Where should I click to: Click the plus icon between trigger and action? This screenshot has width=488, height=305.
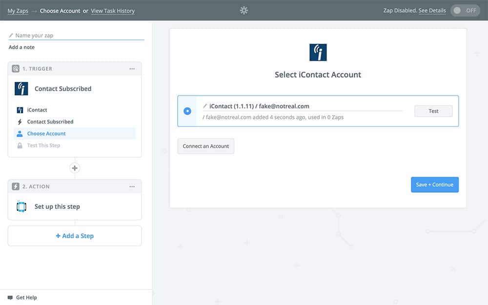pos(75,168)
